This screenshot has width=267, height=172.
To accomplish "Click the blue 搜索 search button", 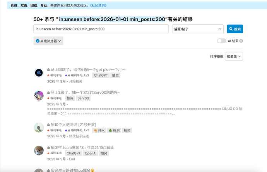I will coord(234,29).
